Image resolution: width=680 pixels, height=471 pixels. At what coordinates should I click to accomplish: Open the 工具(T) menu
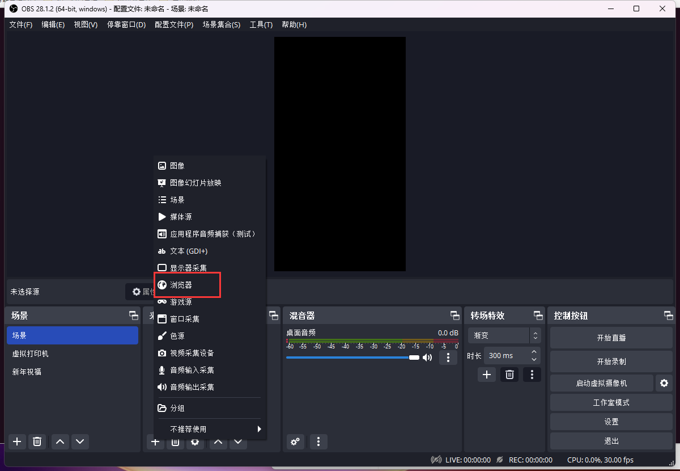[x=261, y=25]
